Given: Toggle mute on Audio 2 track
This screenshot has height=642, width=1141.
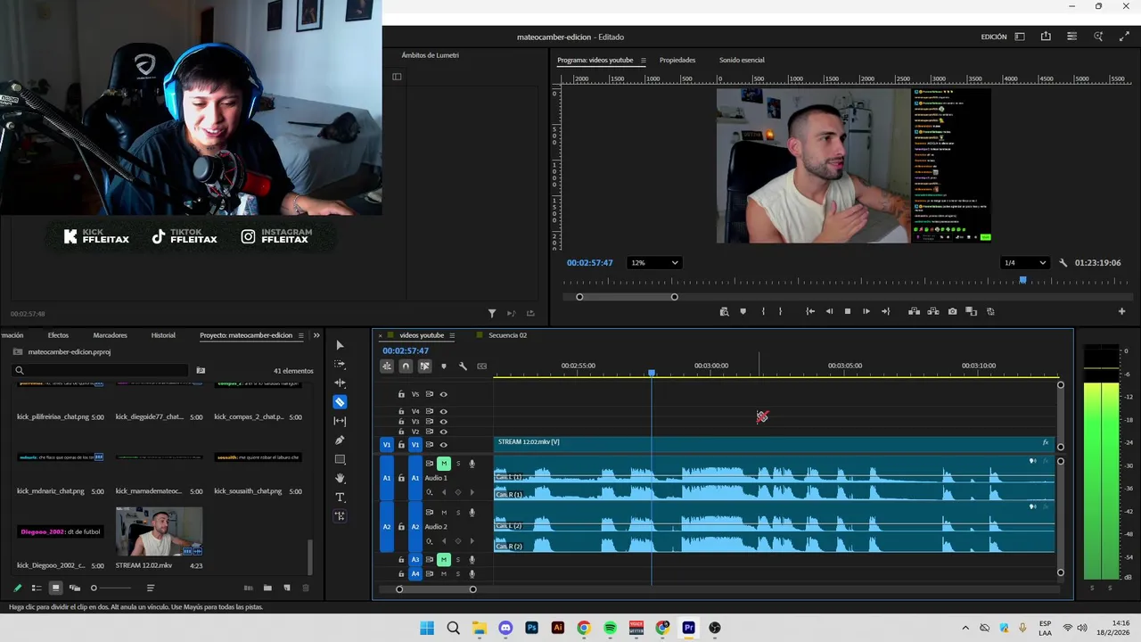Looking at the screenshot, I should (443, 512).
